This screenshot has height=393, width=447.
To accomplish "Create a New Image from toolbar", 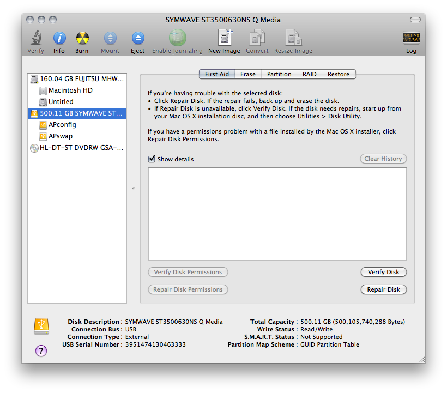I will [x=225, y=37].
